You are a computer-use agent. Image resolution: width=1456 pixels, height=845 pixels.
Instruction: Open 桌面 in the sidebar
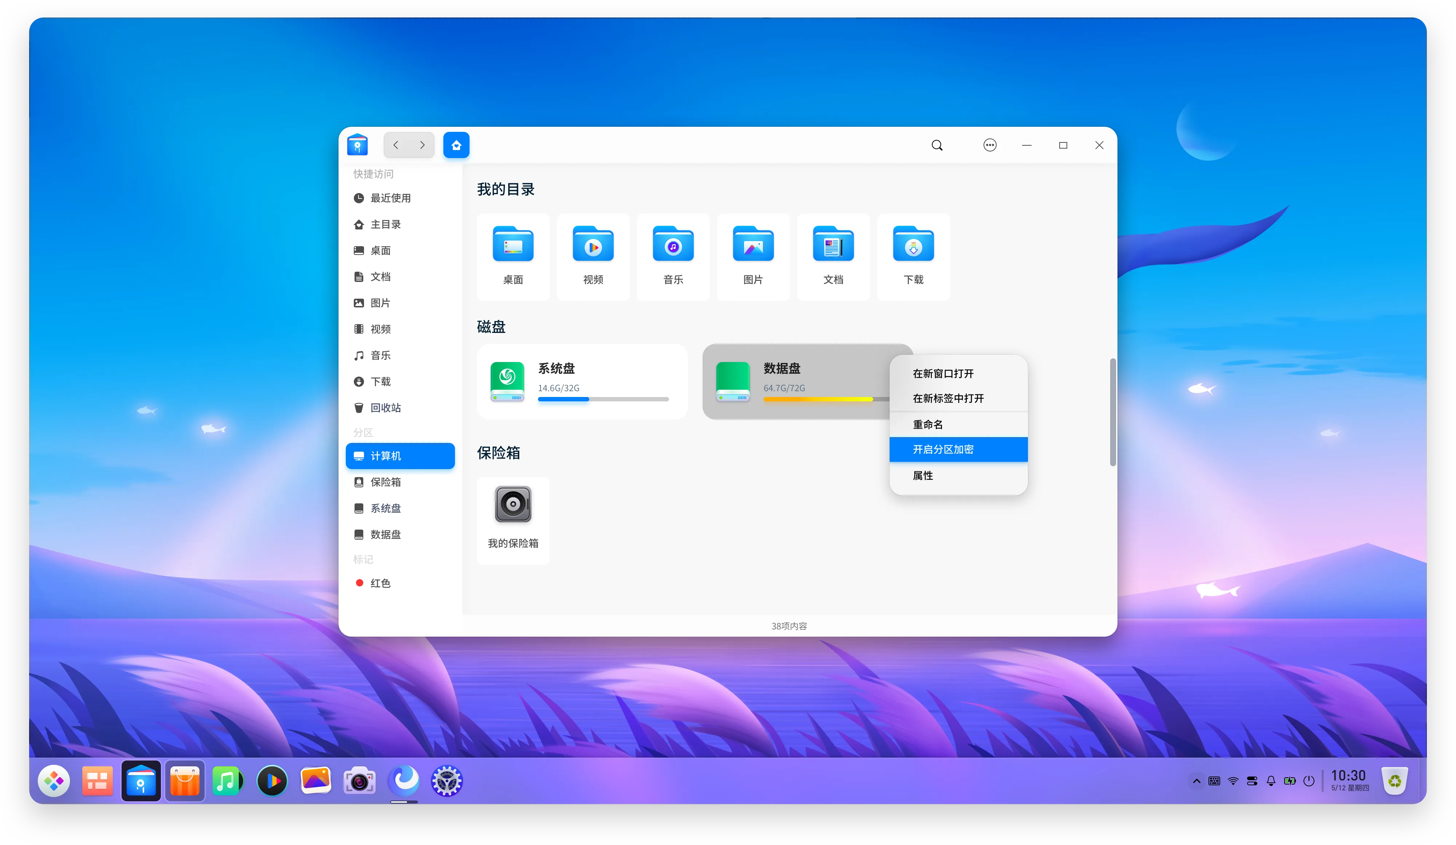(x=400, y=250)
